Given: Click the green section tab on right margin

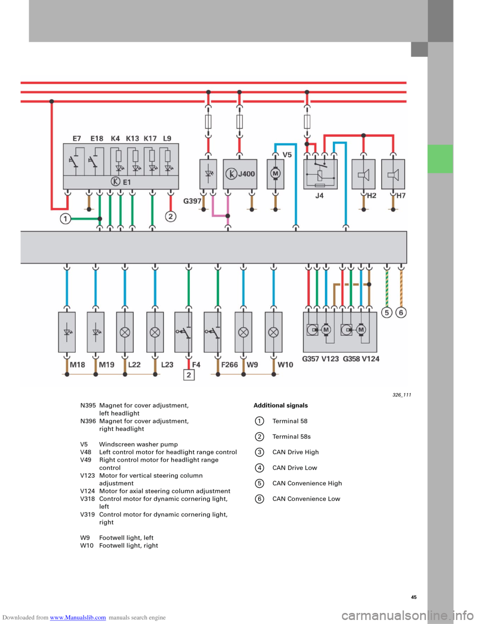Looking at the screenshot, I should click(440, 159).
